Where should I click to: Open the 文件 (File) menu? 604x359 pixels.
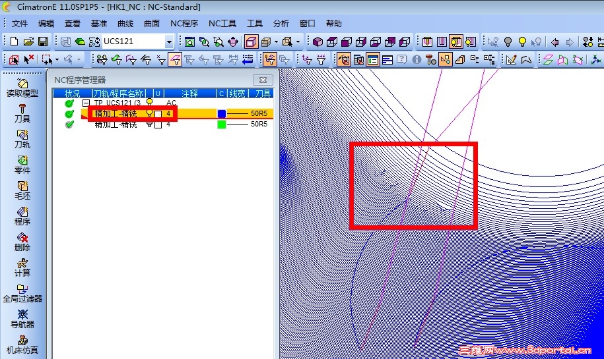(19, 24)
